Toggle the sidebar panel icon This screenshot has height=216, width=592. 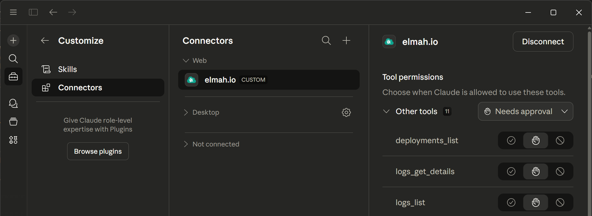(x=33, y=12)
